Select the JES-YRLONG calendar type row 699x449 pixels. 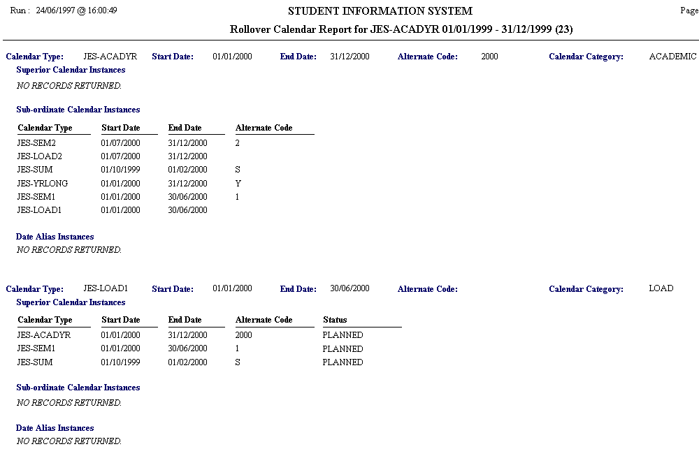point(42,184)
